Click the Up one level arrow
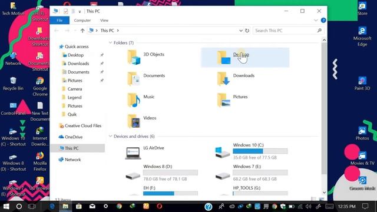The height and width of the screenshot is (212, 377). click(x=82, y=31)
